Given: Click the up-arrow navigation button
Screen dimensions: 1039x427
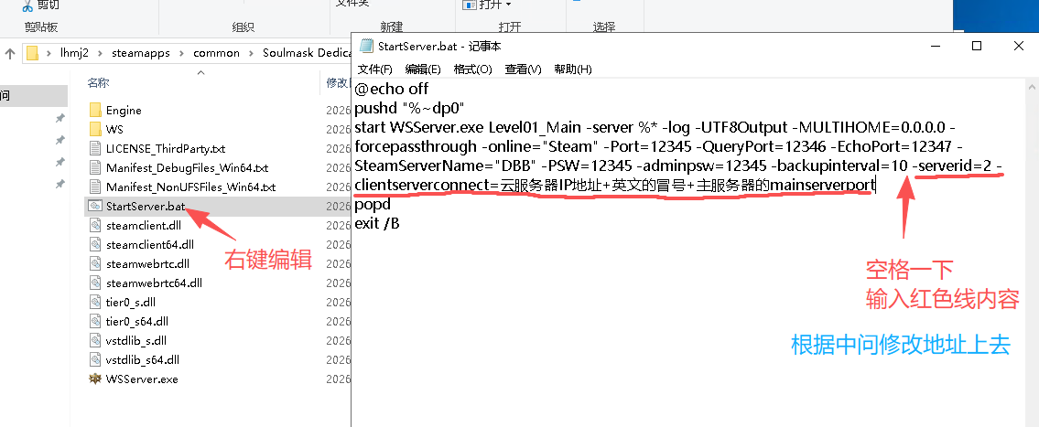Looking at the screenshot, I should [10, 53].
